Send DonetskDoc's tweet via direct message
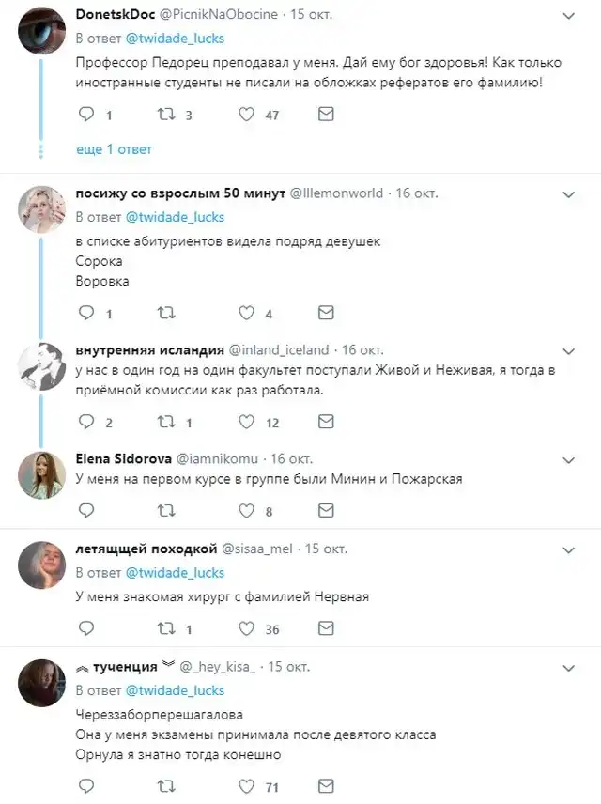Viewport: 601px width, 804px height. point(326,116)
